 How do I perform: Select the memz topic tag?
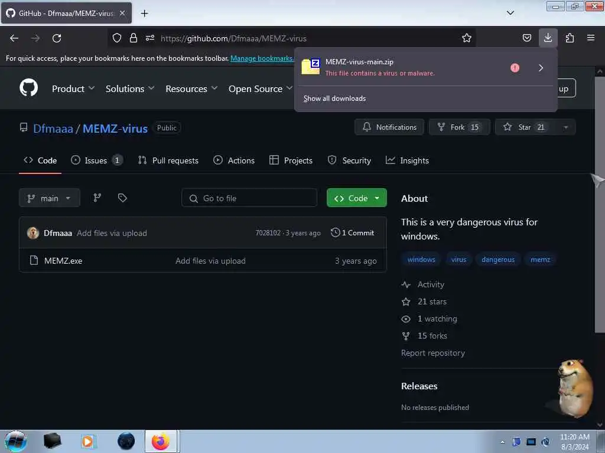(540, 260)
